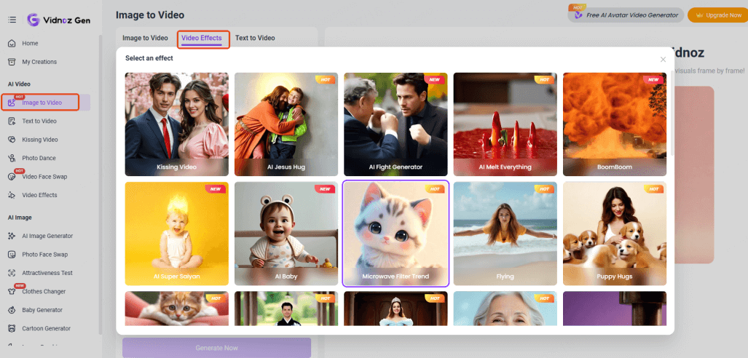Image resolution: width=748 pixels, height=358 pixels.
Task: Select the AI Jesus Hug effect
Action: click(286, 124)
